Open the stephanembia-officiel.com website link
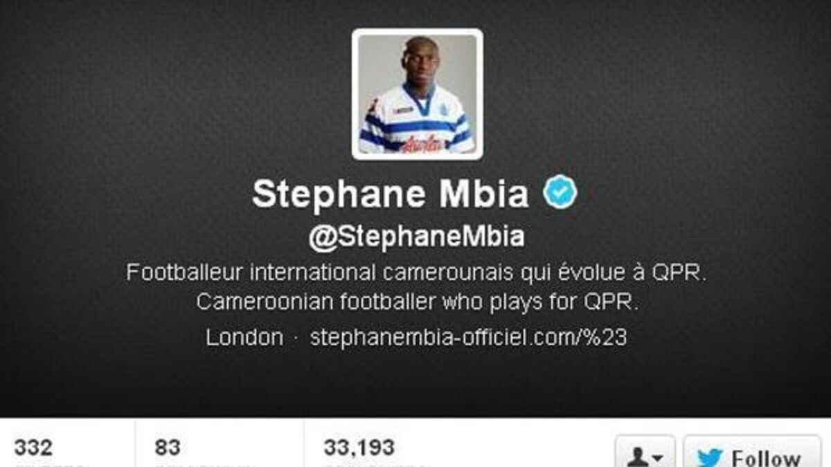This screenshot has height=467, width=831. click(468, 337)
